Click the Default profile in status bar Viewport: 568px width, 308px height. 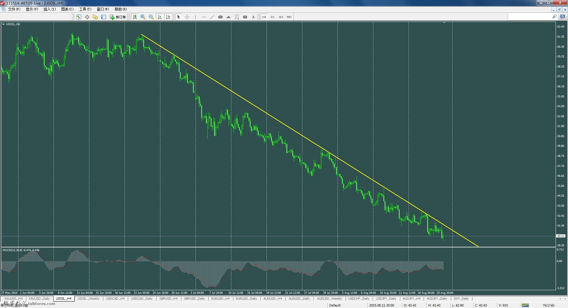click(x=335, y=305)
